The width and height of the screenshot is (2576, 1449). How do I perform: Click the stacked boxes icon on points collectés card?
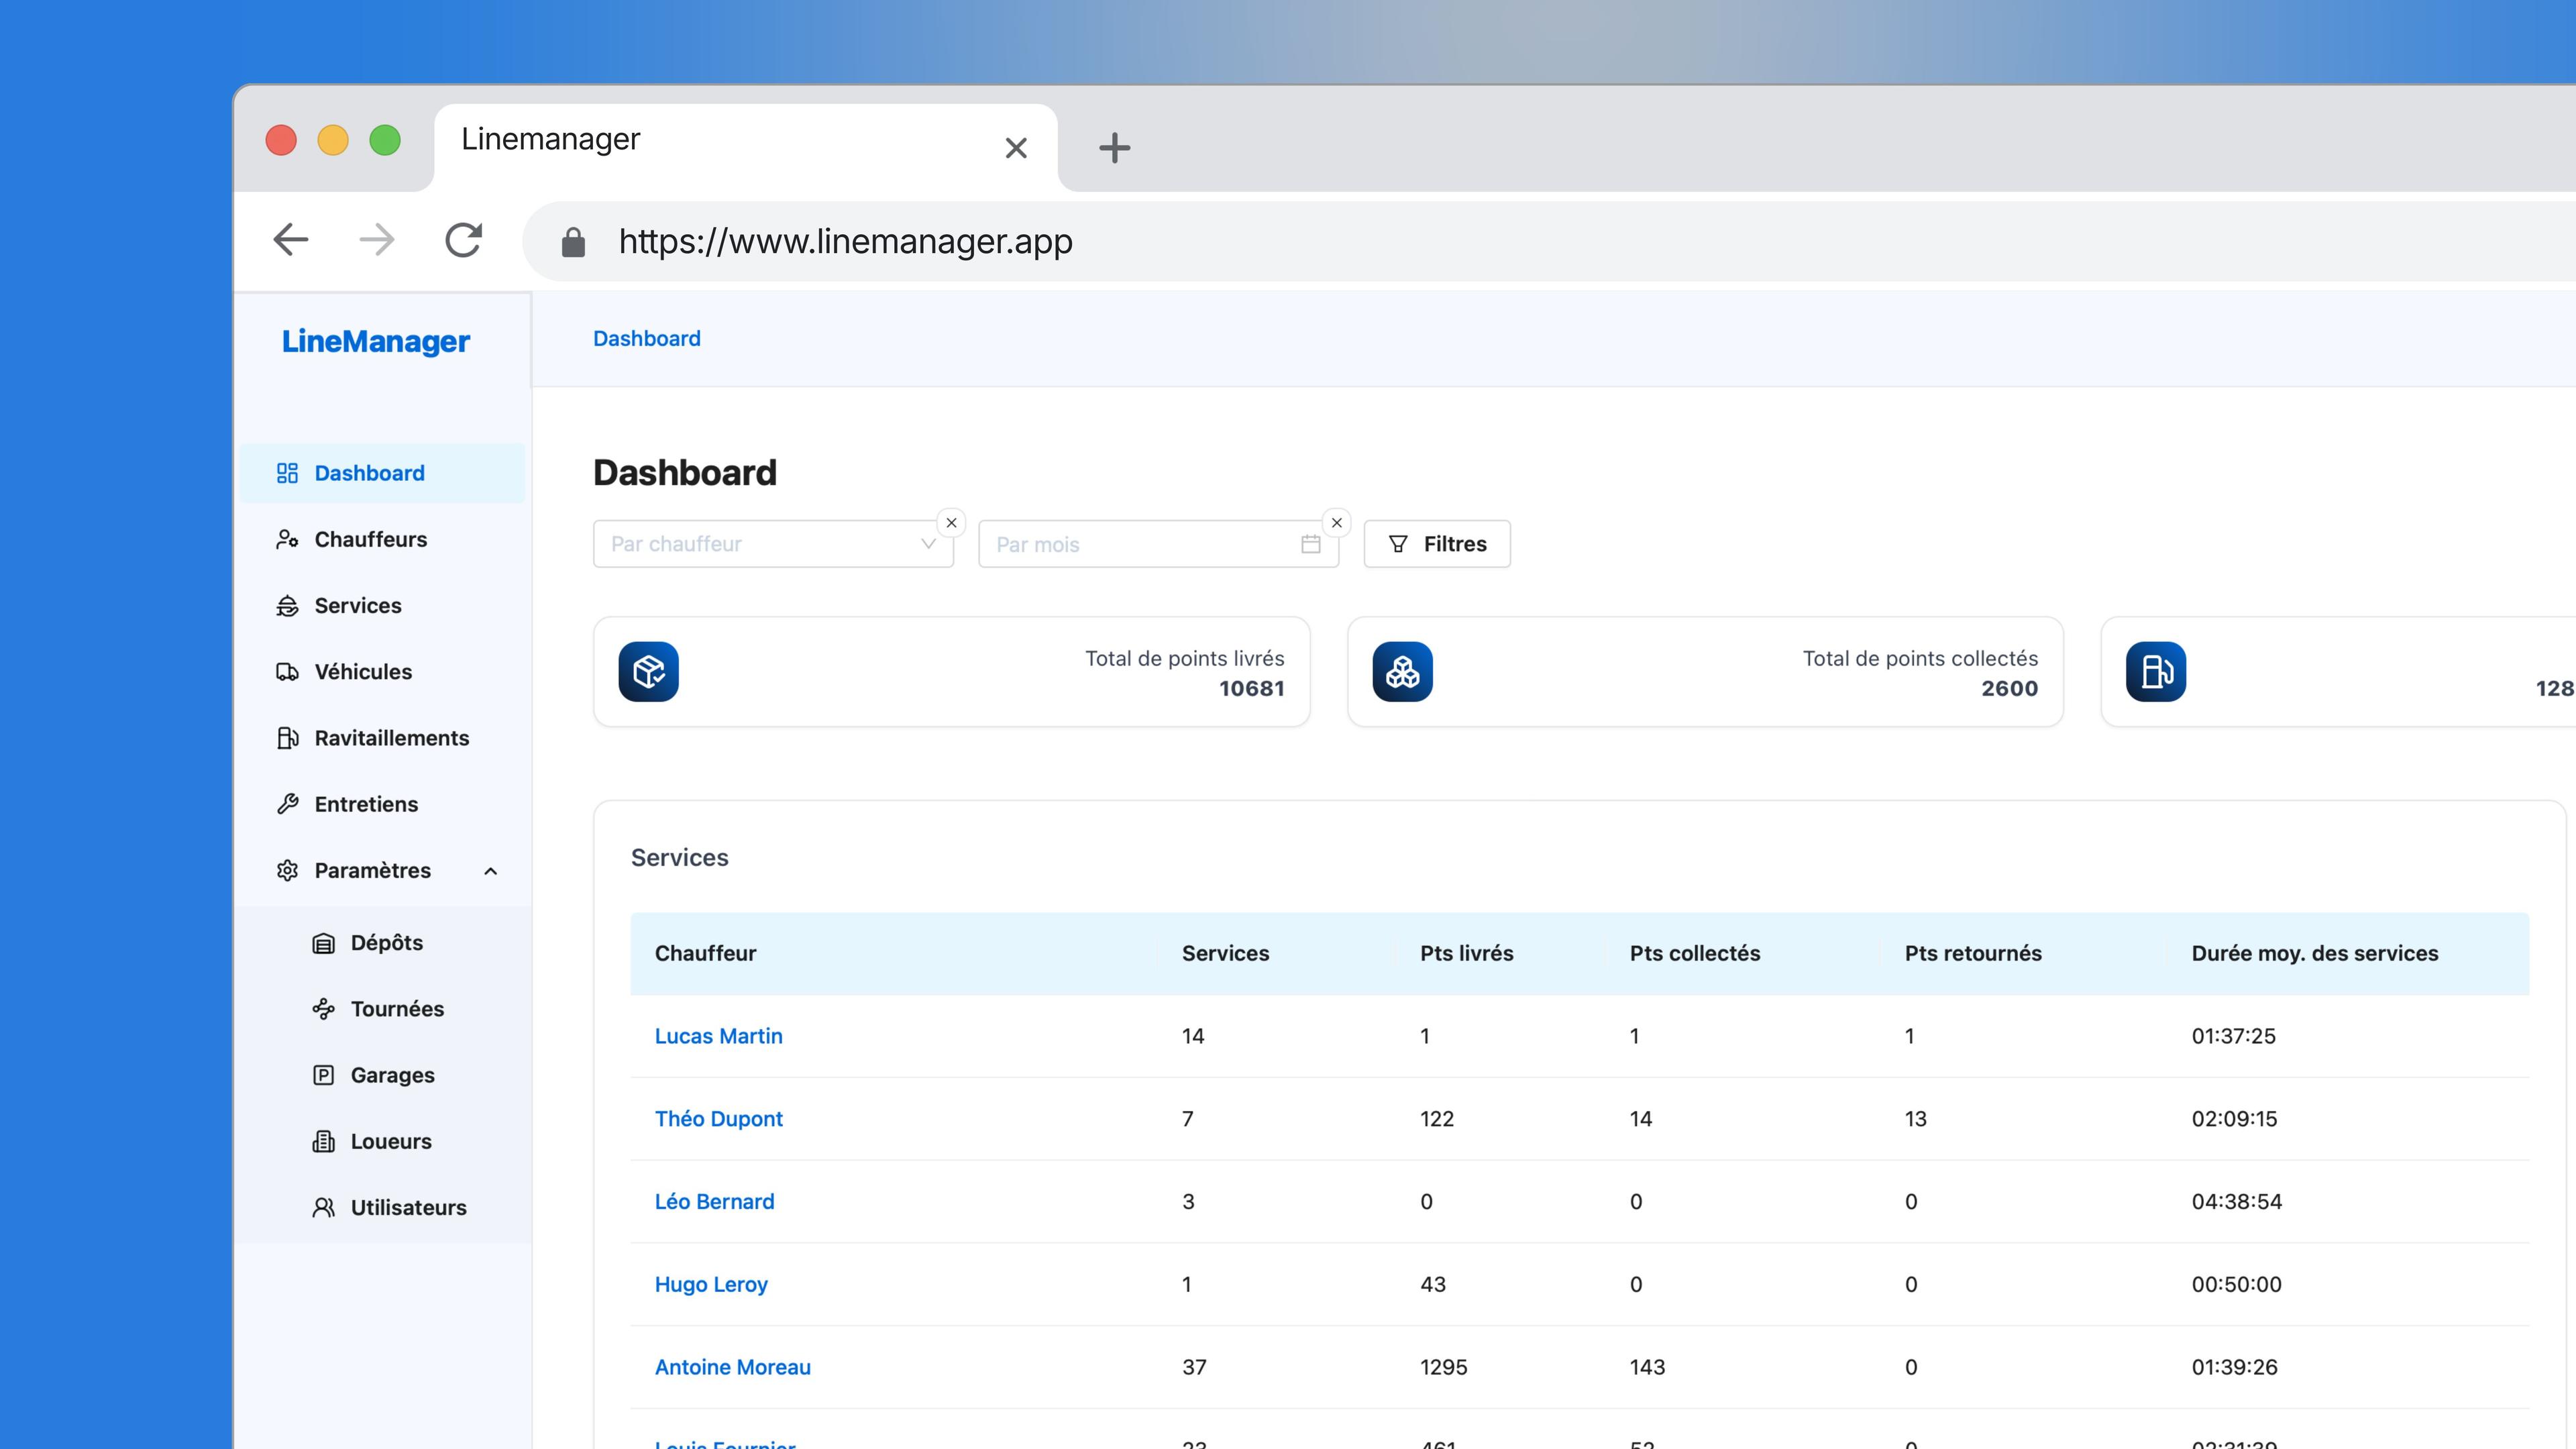(x=1402, y=671)
